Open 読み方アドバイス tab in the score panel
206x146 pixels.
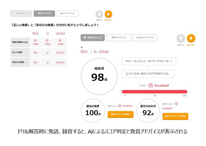(145, 38)
